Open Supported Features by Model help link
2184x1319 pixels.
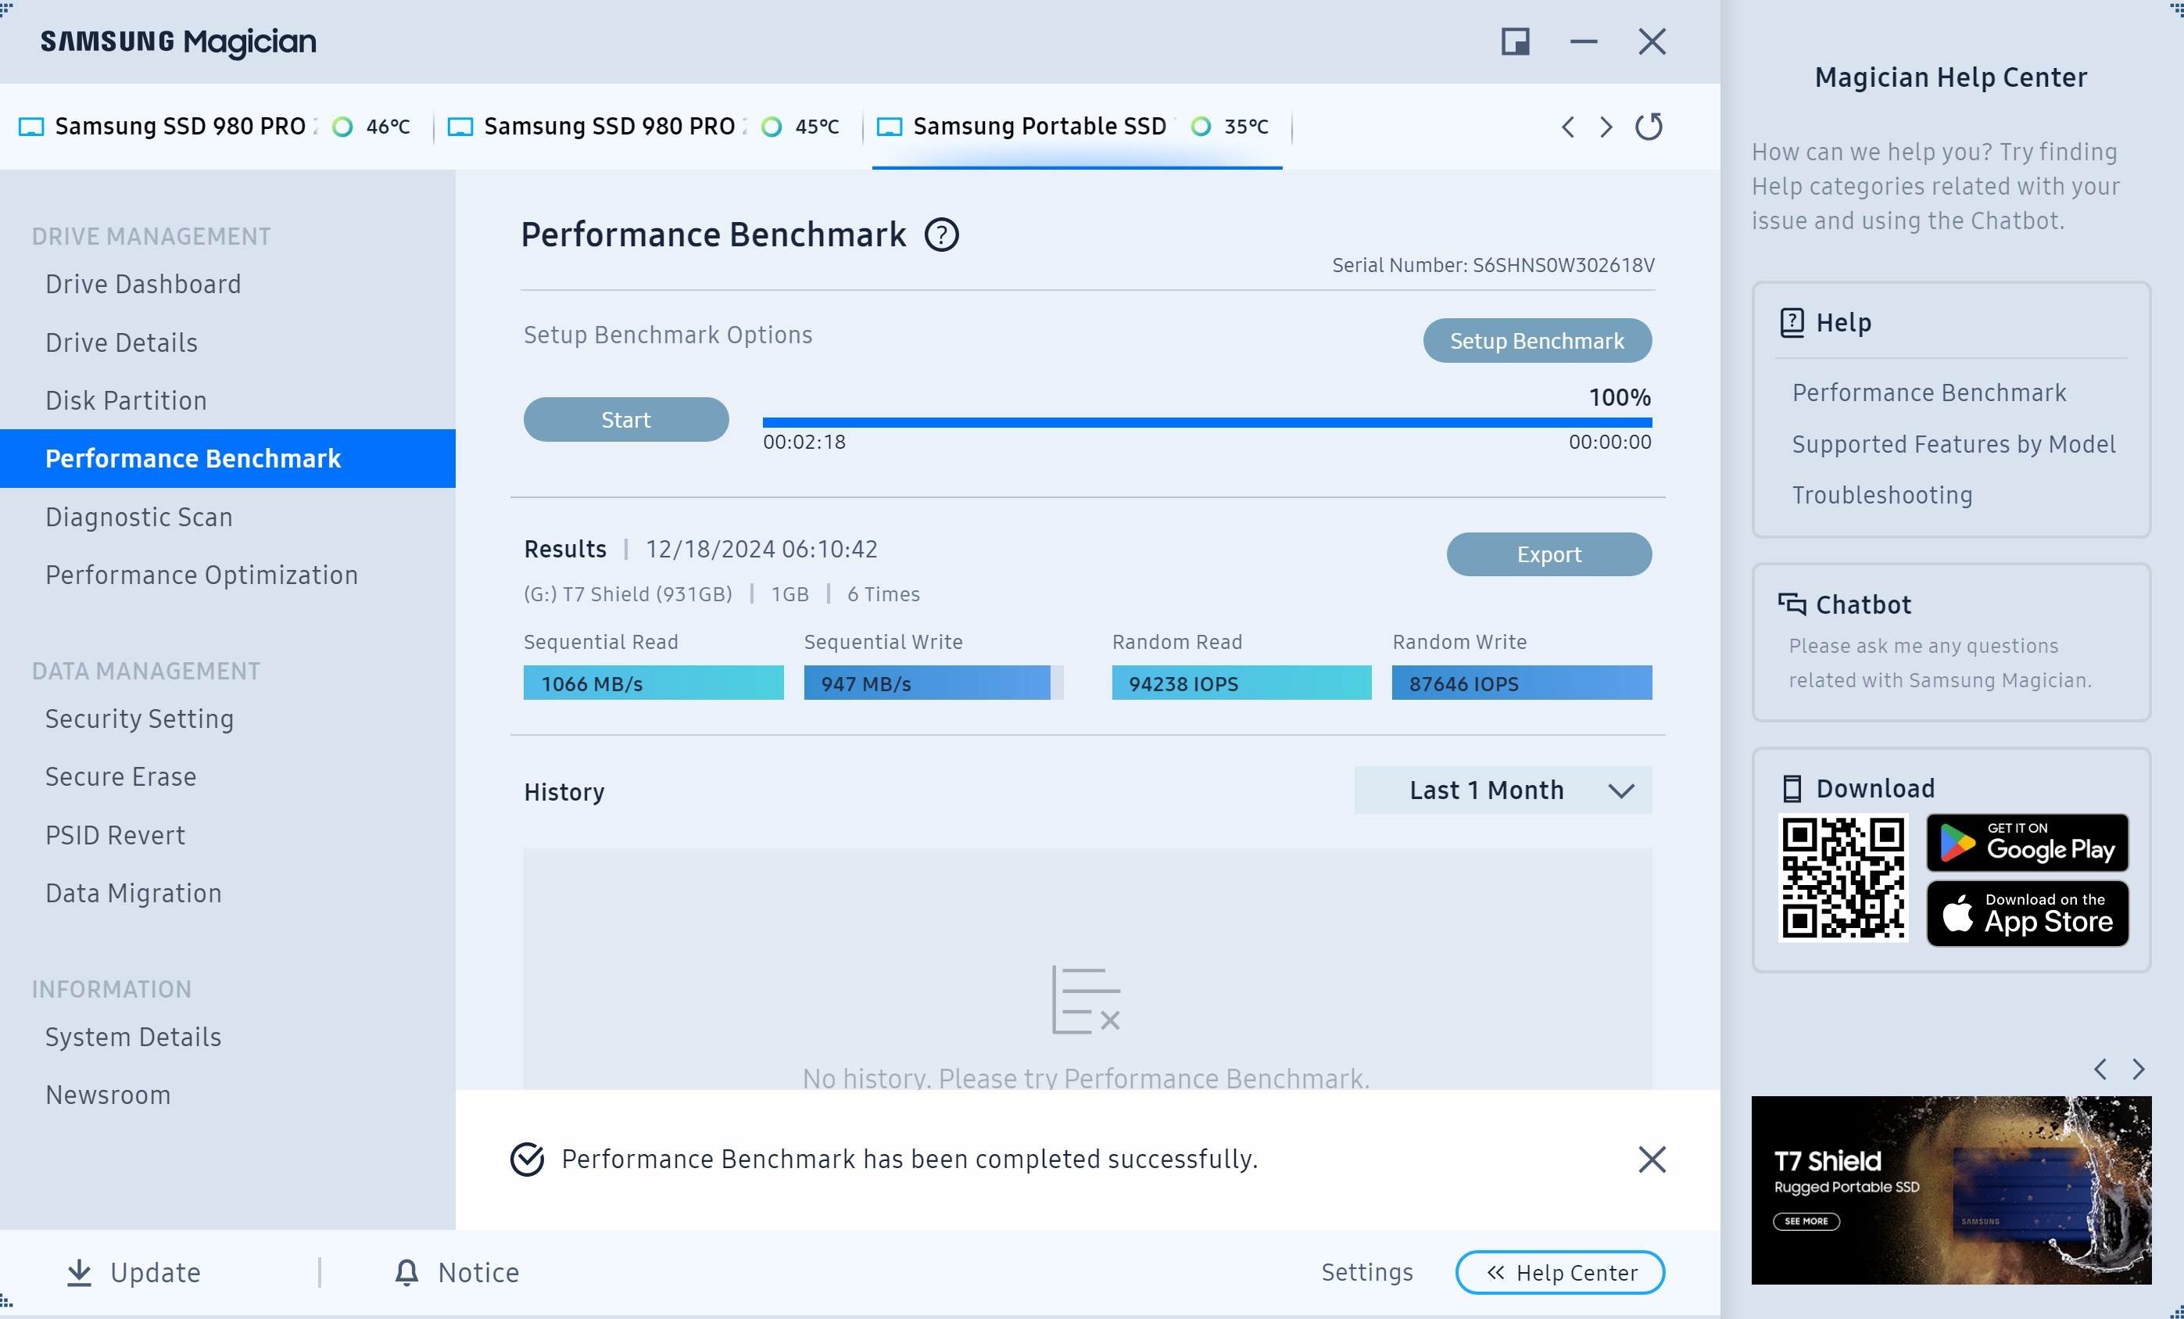tap(1953, 444)
